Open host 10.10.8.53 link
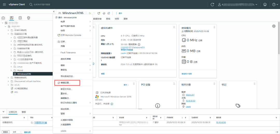The height and width of the screenshot is (134, 280). 191,101
